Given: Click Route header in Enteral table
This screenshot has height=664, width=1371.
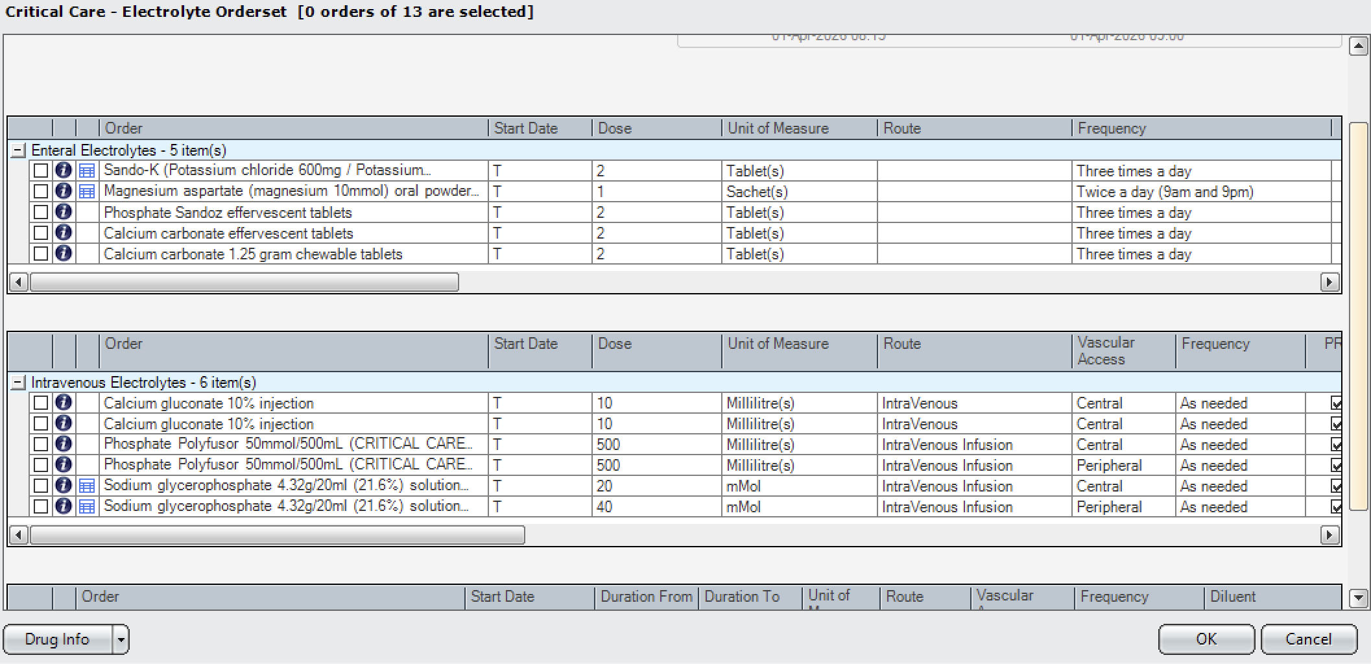Looking at the screenshot, I should [974, 128].
